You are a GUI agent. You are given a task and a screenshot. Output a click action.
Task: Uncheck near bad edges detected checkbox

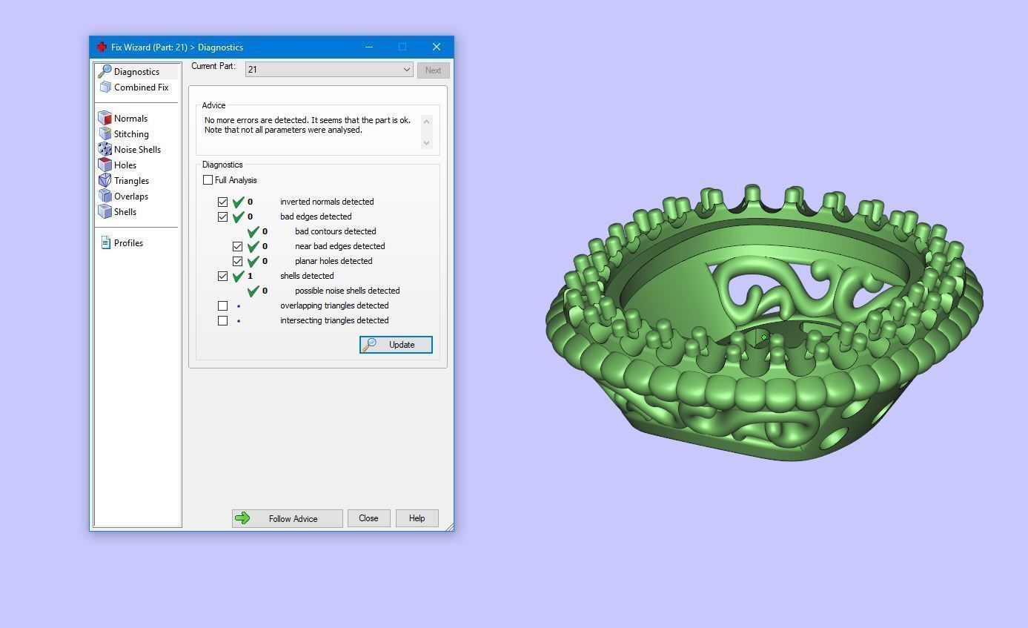pyautogui.click(x=237, y=246)
